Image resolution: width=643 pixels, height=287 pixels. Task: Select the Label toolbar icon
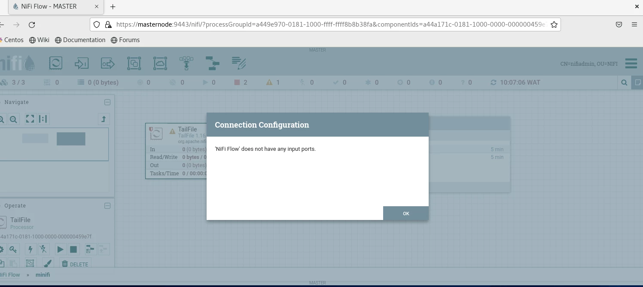pyautogui.click(x=238, y=63)
